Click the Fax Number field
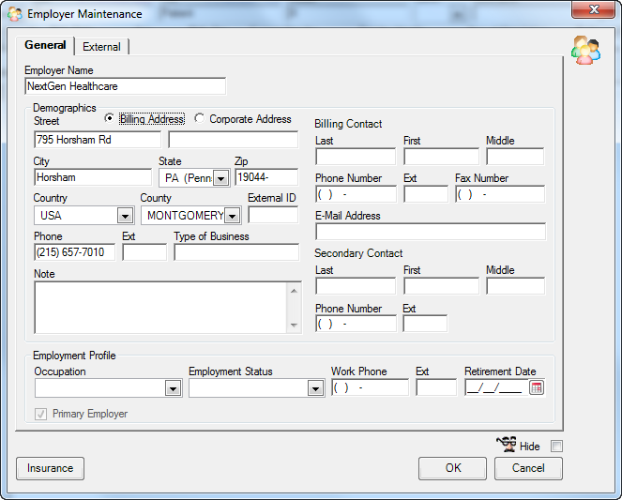622x500 pixels. point(500,194)
